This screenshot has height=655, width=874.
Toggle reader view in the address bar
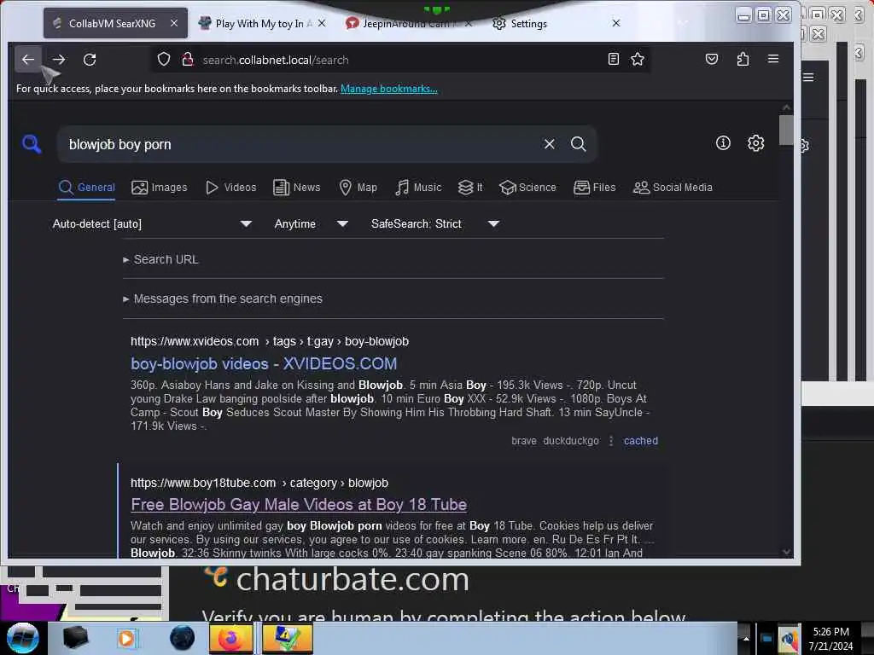pos(613,59)
